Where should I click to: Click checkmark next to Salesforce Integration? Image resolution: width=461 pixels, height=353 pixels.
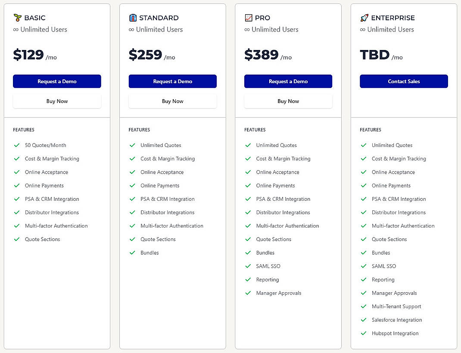(364, 320)
